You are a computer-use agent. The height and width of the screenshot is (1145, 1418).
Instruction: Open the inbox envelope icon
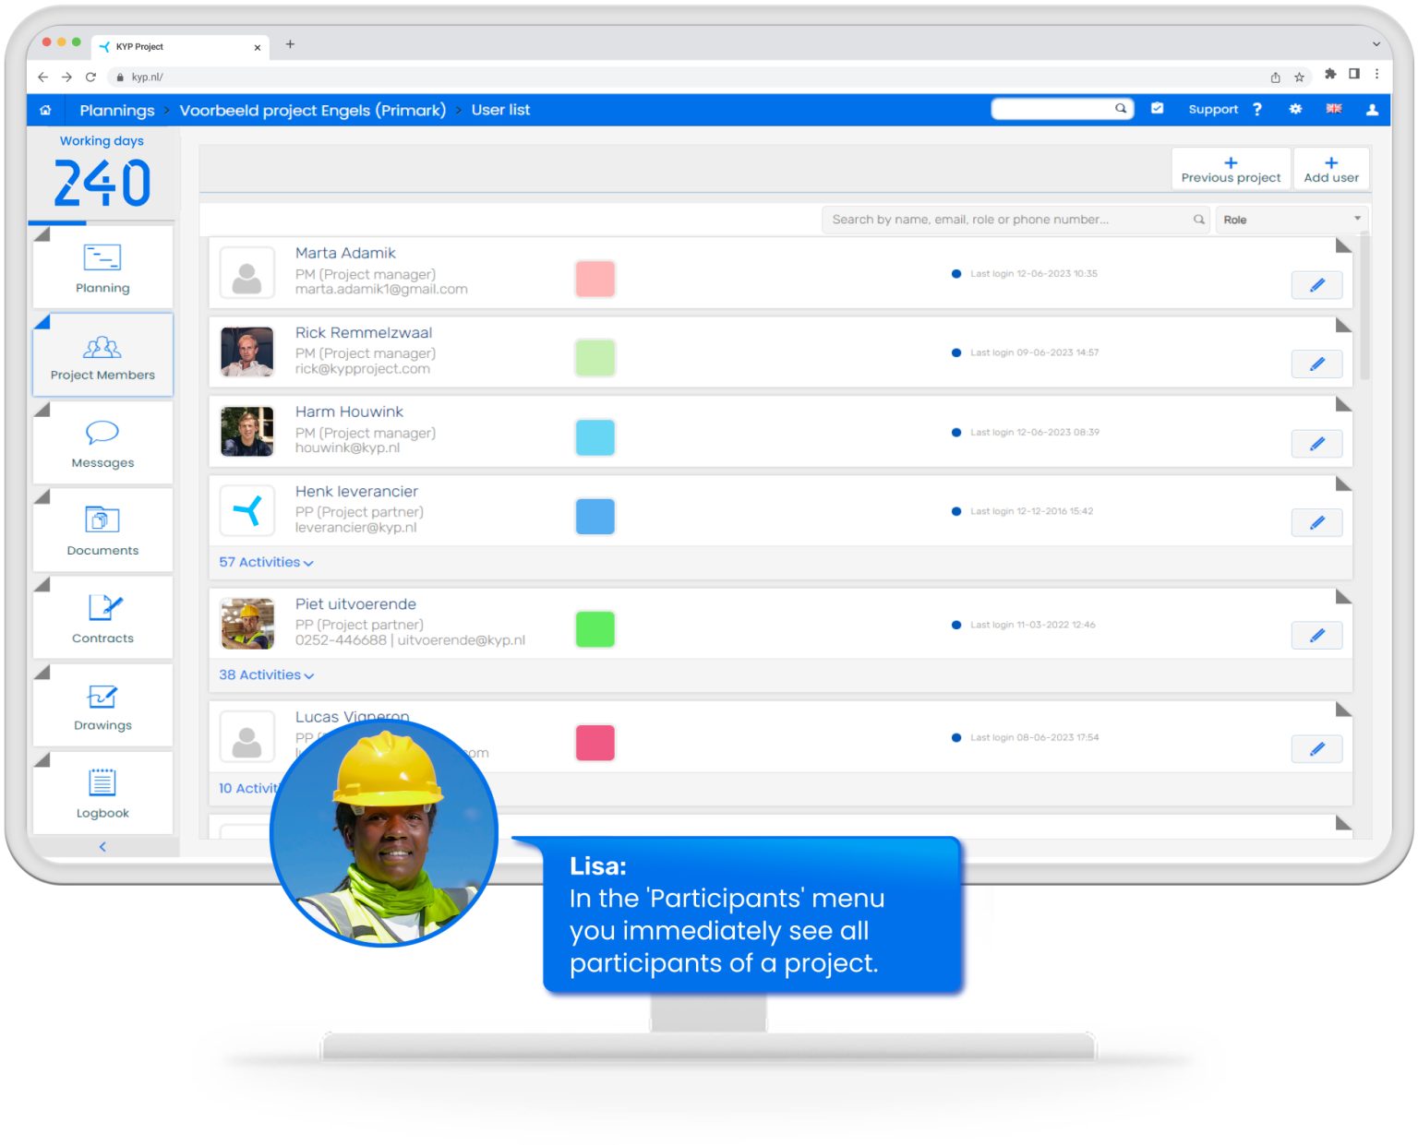tap(1157, 109)
